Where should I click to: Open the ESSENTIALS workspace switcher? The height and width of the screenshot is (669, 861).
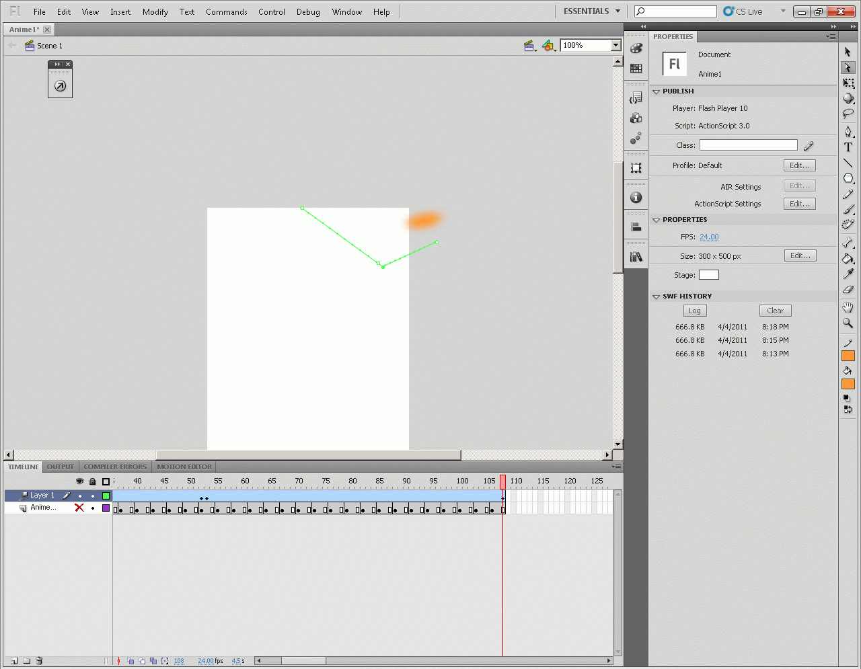(592, 11)
